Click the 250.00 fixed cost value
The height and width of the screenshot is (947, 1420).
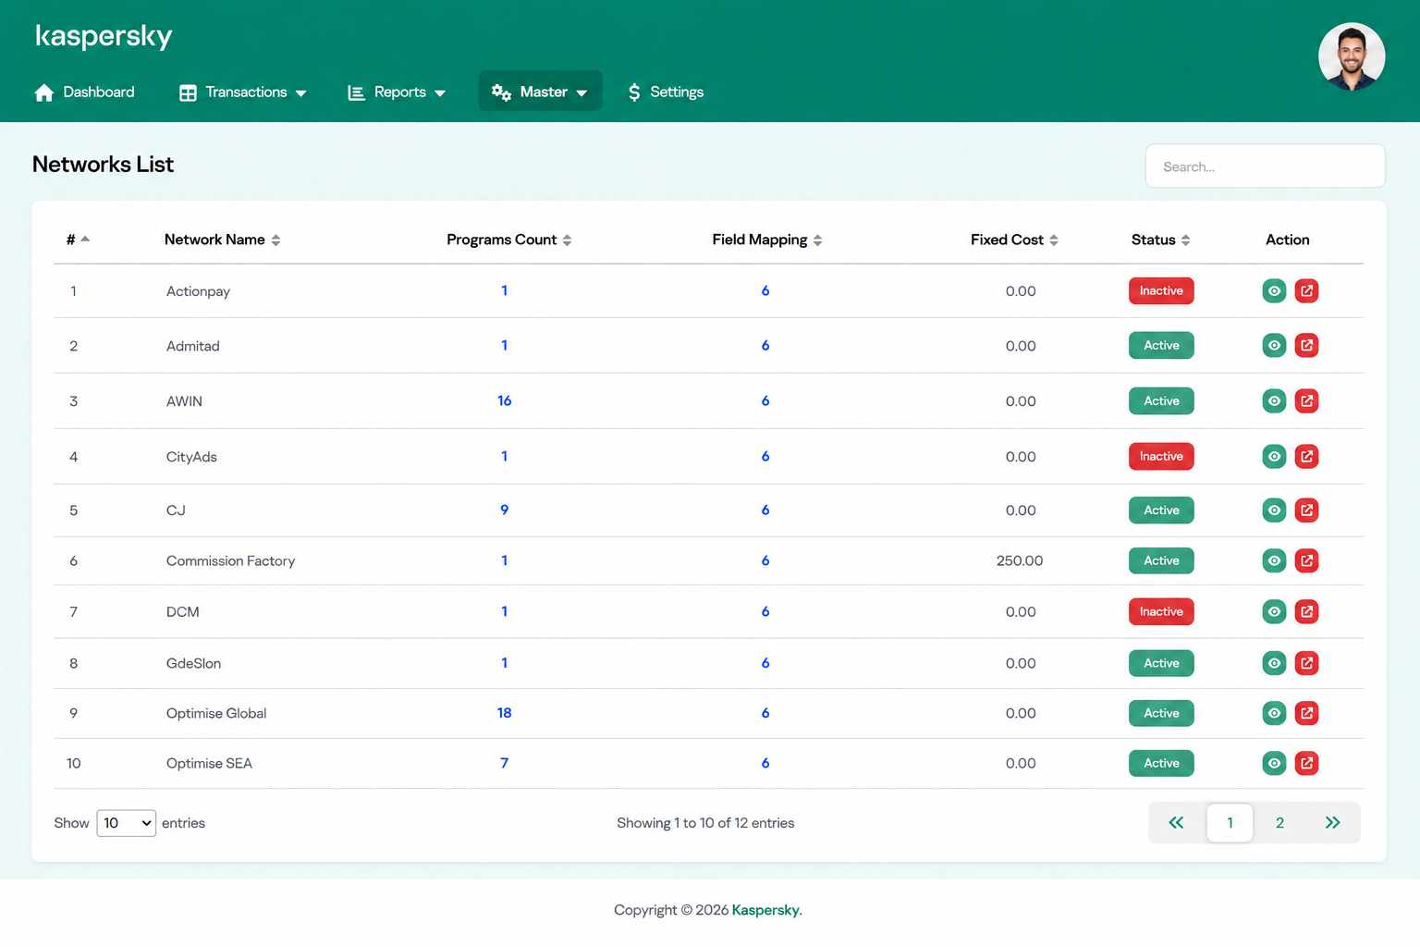pos(1020,560)
